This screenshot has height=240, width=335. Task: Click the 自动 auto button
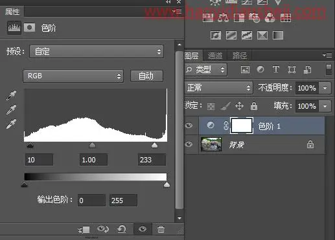point(146,76)
